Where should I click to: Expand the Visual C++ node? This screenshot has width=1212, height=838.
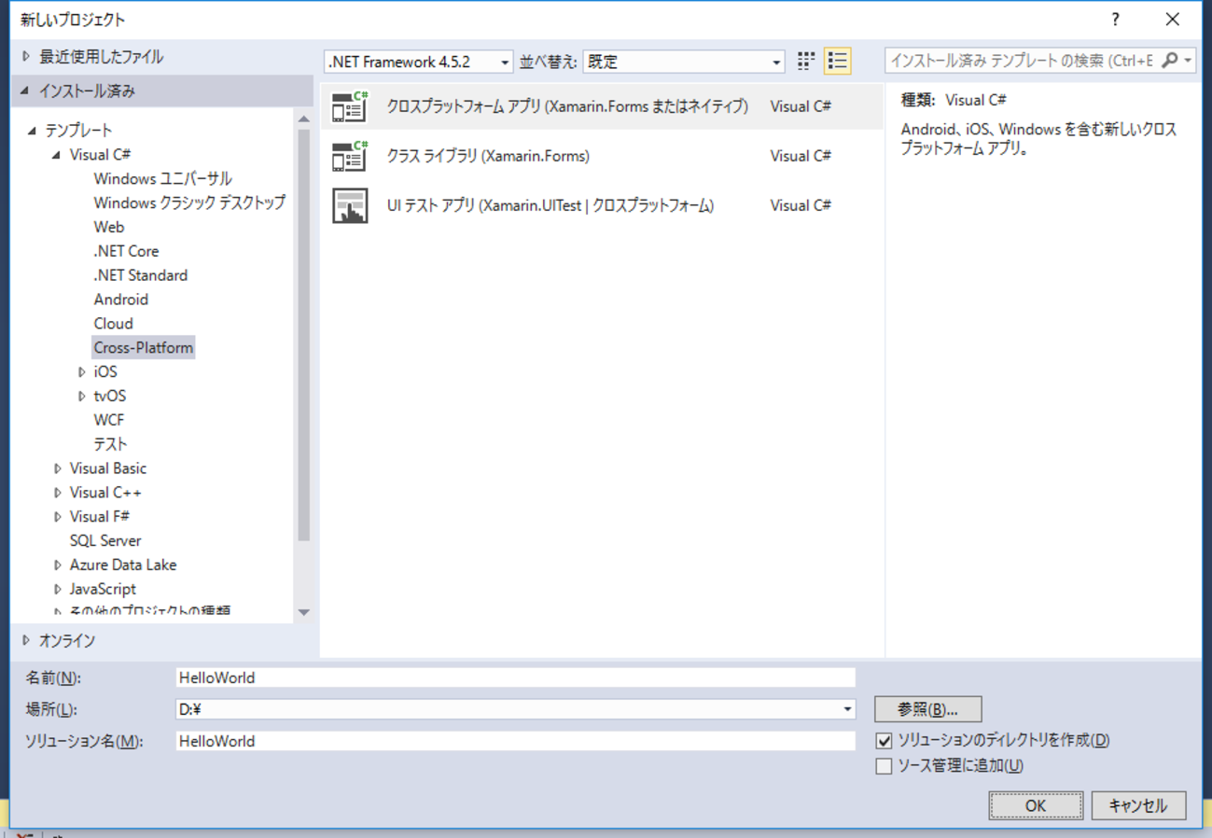coord(58,493)
